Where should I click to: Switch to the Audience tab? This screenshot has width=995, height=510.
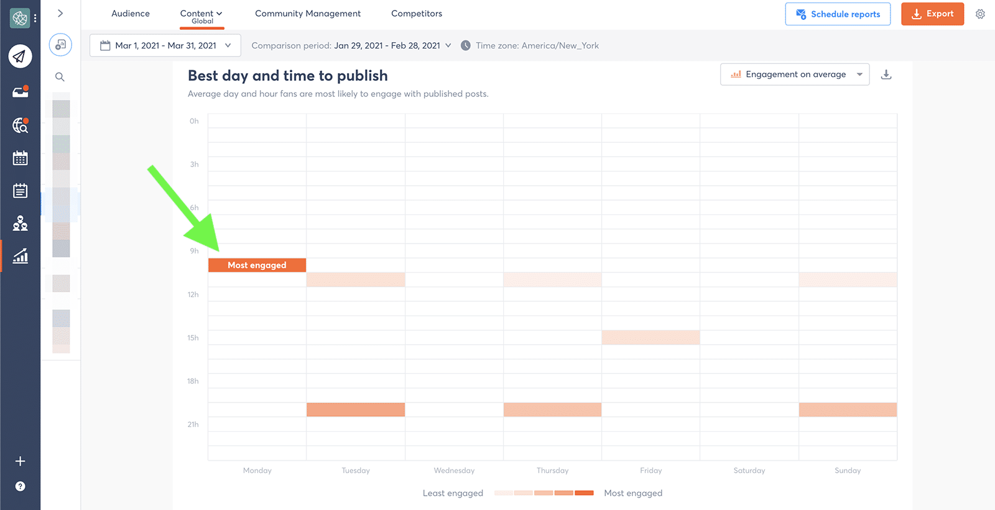[x=131, y=14]
